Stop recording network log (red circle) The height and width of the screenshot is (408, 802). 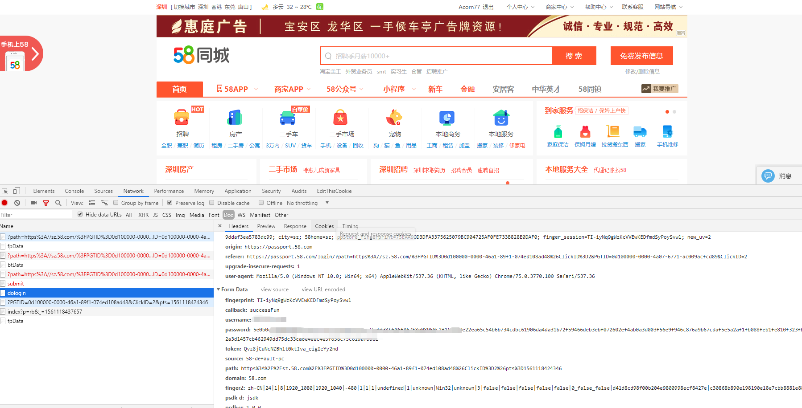pos(4,203)
